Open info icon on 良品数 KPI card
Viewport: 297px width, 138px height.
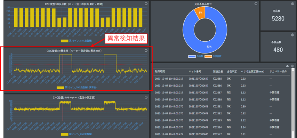(292, 3)
